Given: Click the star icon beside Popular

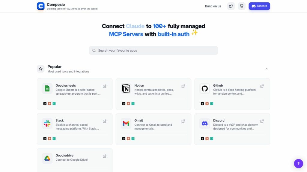Looking at the screenshot, I should tap(41, 69).
